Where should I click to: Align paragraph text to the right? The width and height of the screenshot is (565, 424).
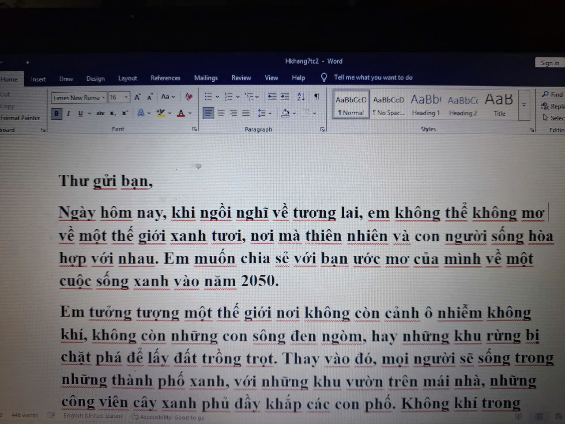click(x=234, y=113)
